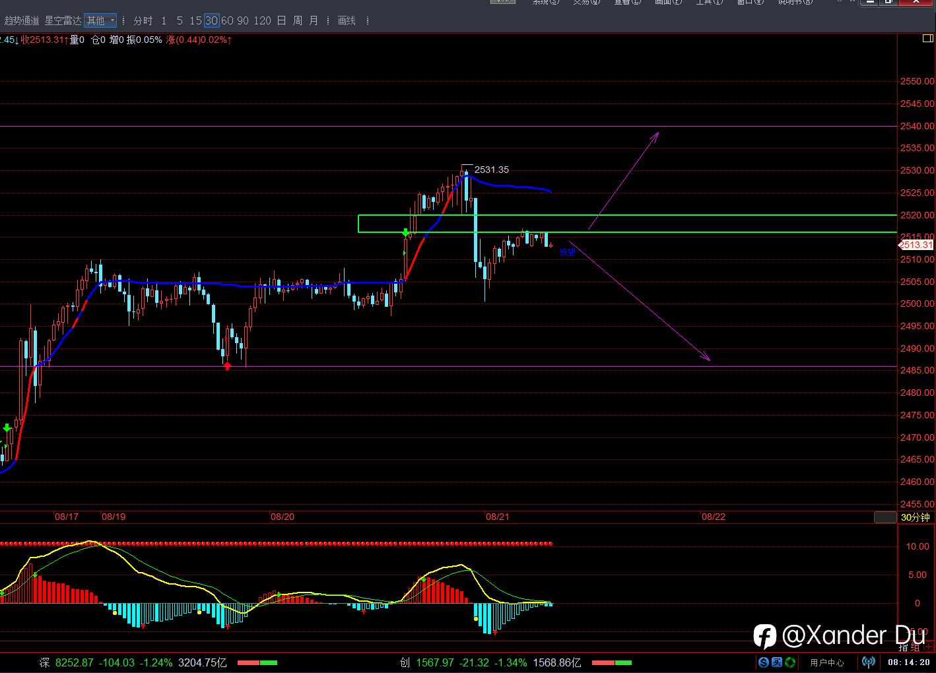Expand the 30分钟 period selector
Screen dimensions: 936x673
(915, 517)
